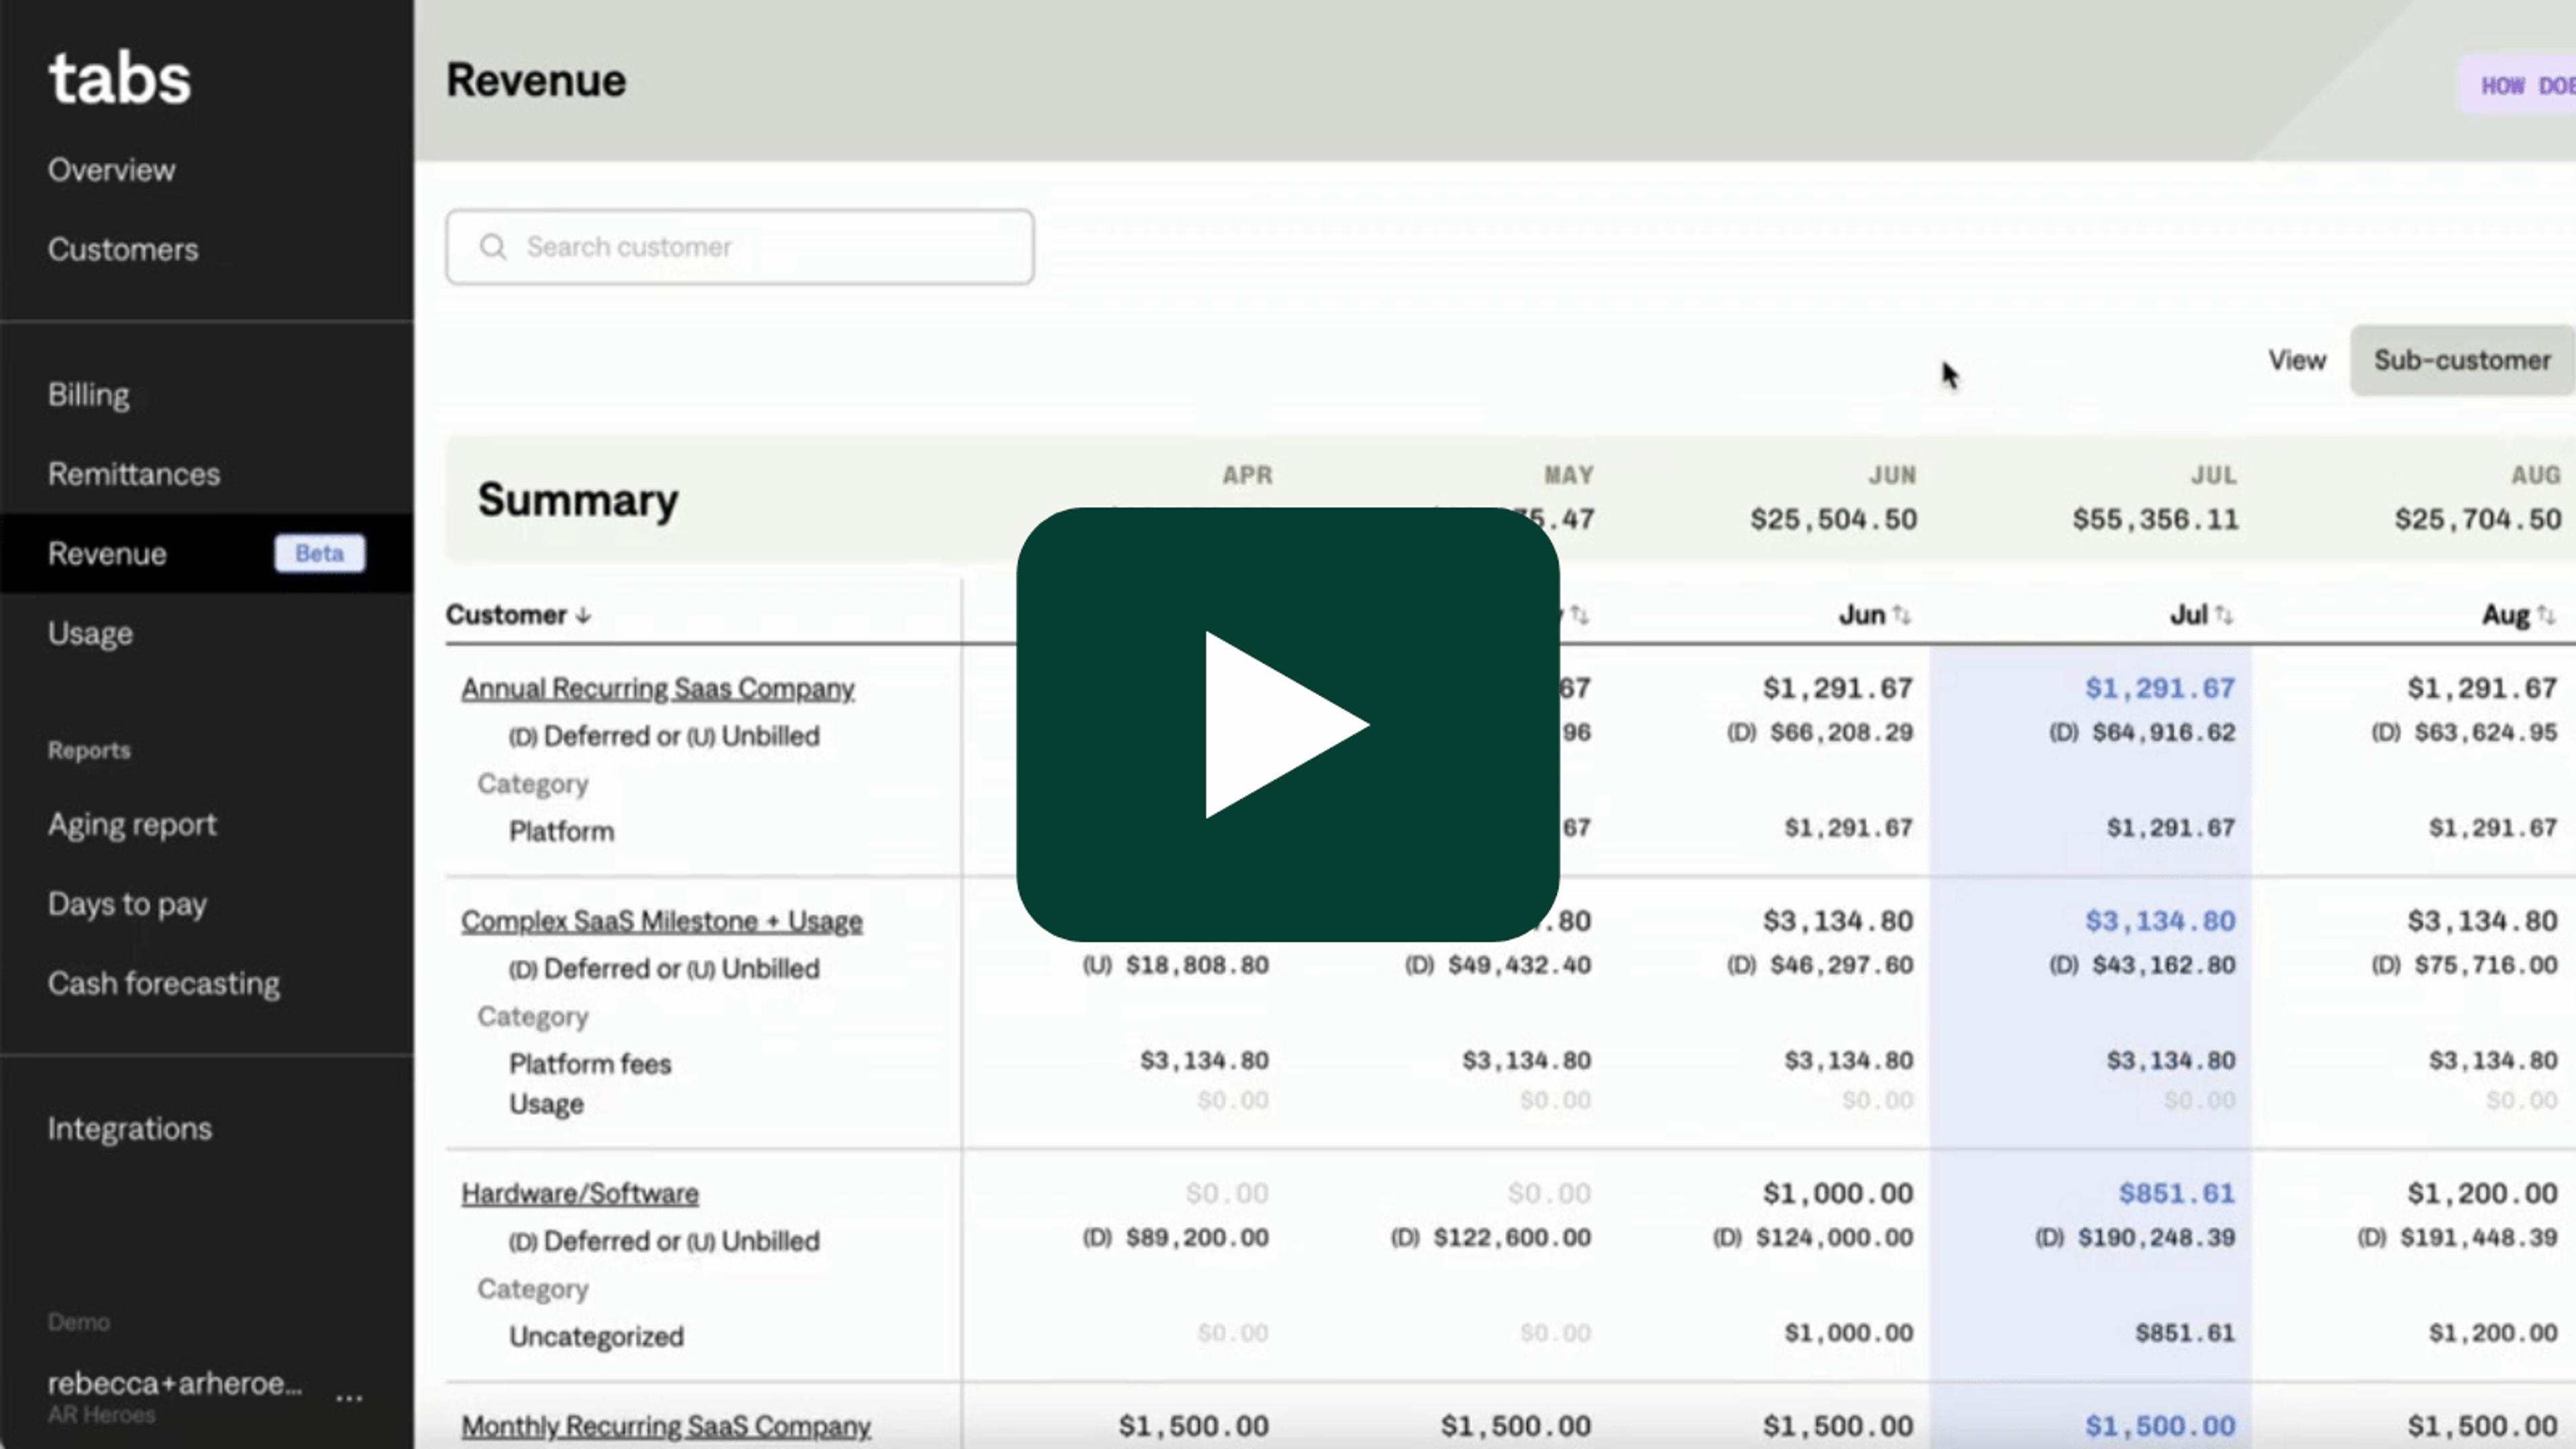The width and height of the screenshot is (2576, 1449).
Task: Click deferred amount $75,716.00
Action: pos(2485,966)
